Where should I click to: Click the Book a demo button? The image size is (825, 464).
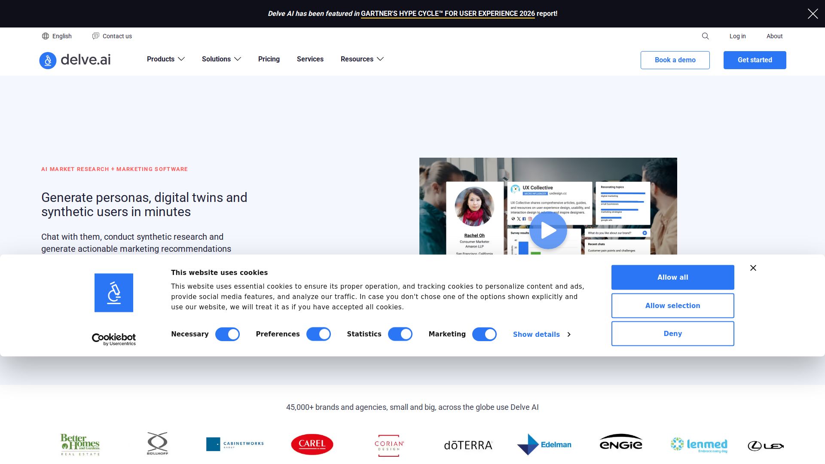pos(675,60)
